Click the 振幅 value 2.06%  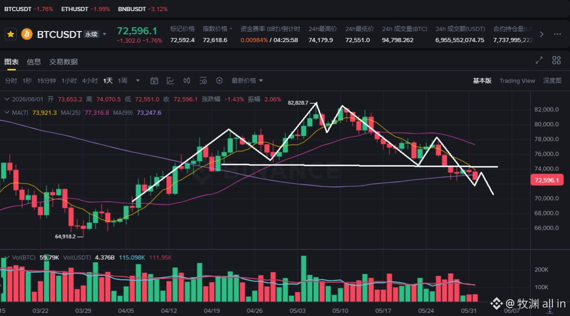[x=272, y=99]
